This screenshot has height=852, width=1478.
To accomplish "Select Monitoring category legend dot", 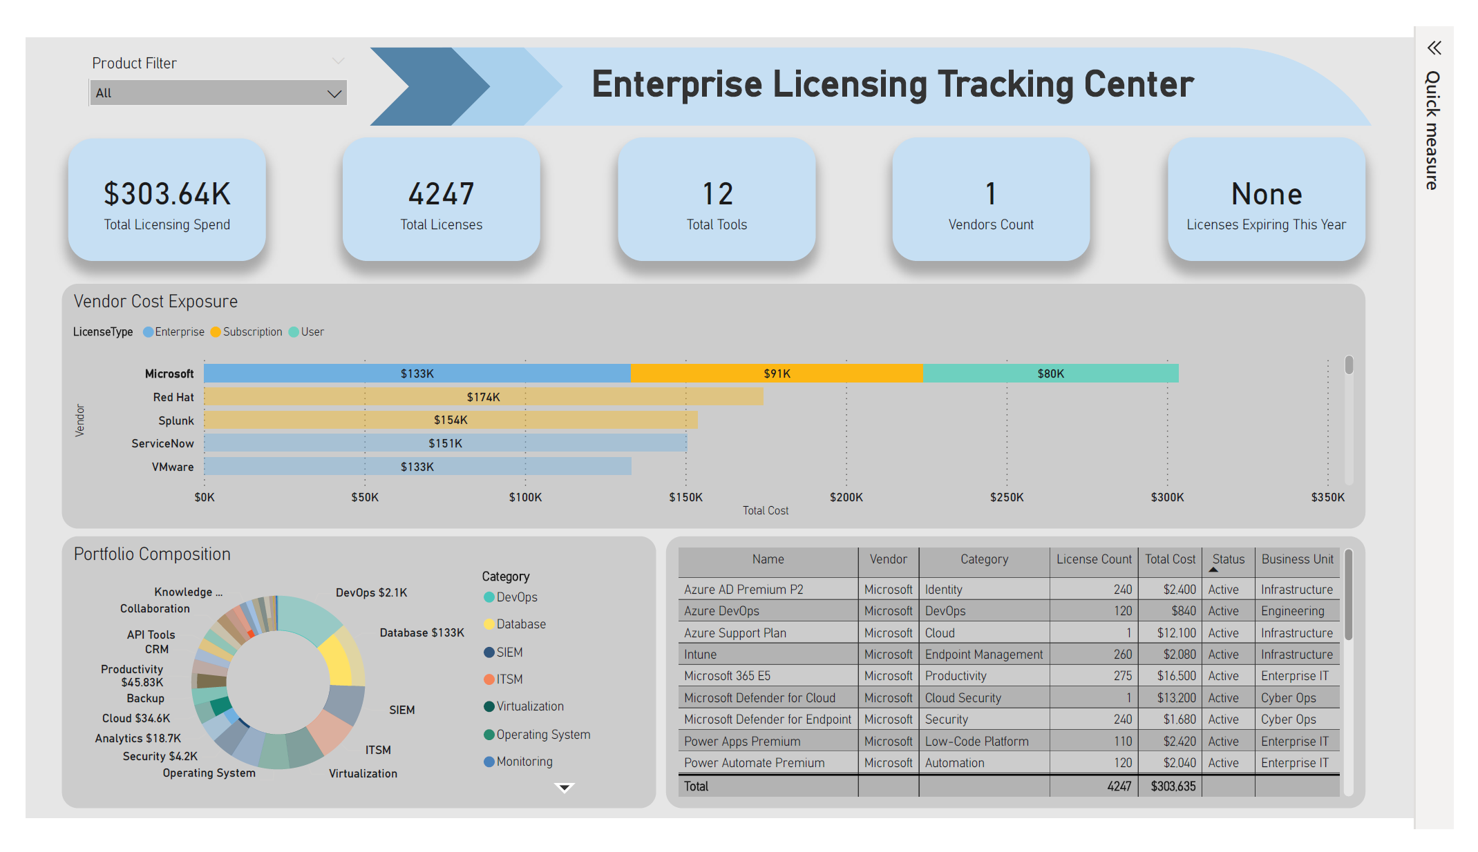I will click(x=489, y=762).
